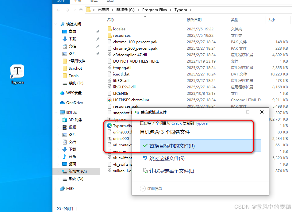Select 新加卷 (C:) in address breadcrumb
The image size is (292, 212).
tap(125, 10)
